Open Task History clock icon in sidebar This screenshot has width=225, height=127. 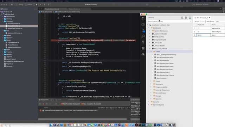(143, 24)
